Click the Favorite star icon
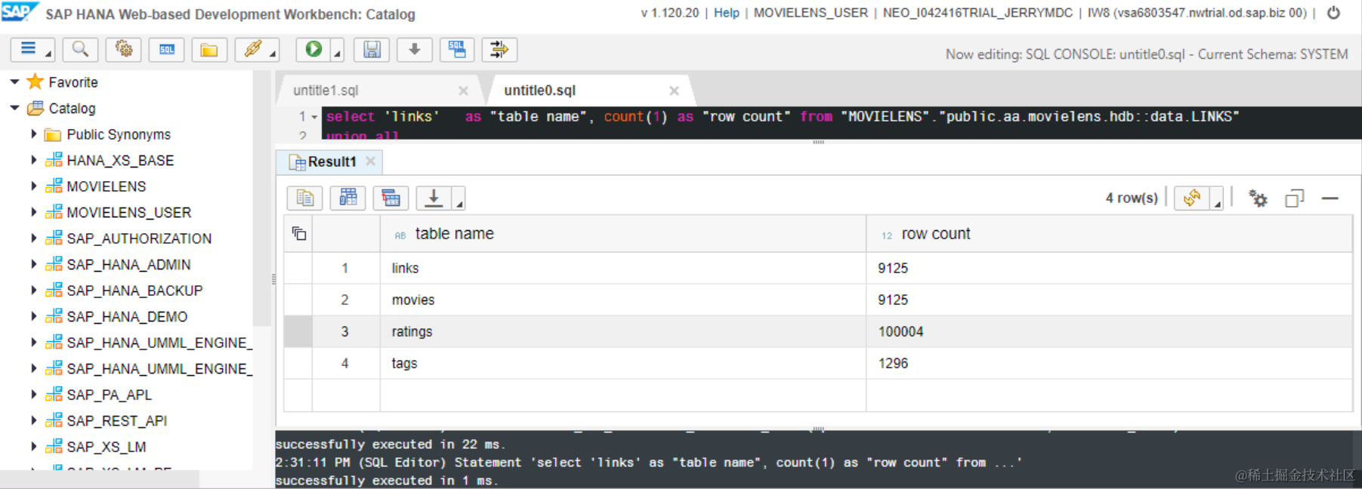The width and height of the screenshot is (1362, 489). tap(35, 81)
